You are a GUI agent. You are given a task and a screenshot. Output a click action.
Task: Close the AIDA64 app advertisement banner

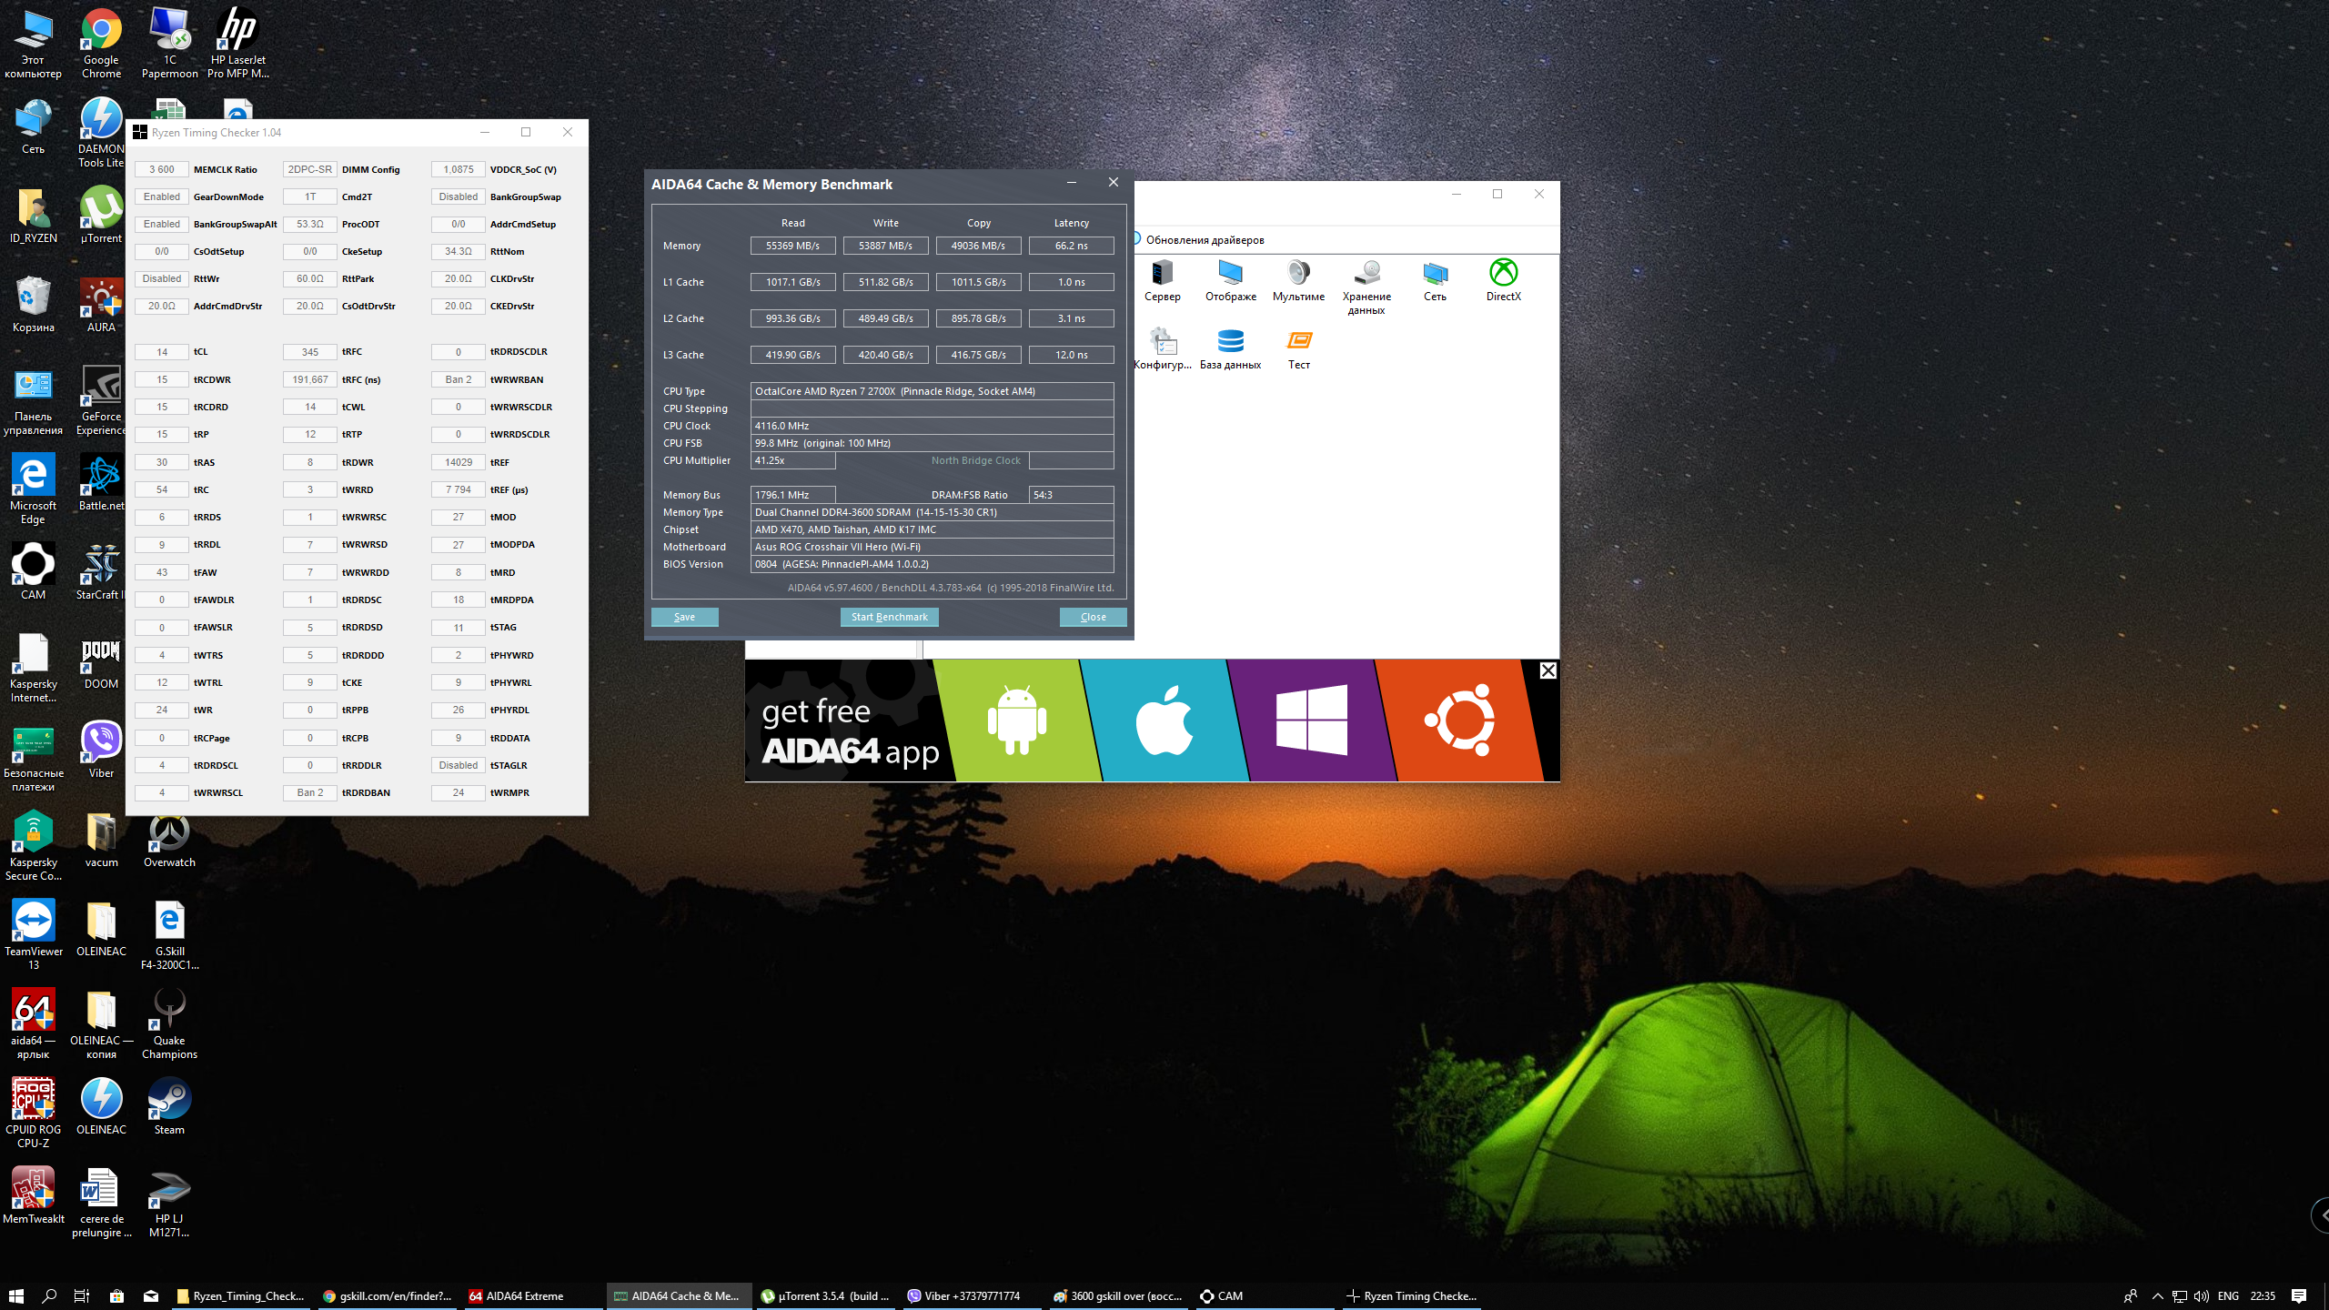pyautogui.click(x=1548, y=670)
